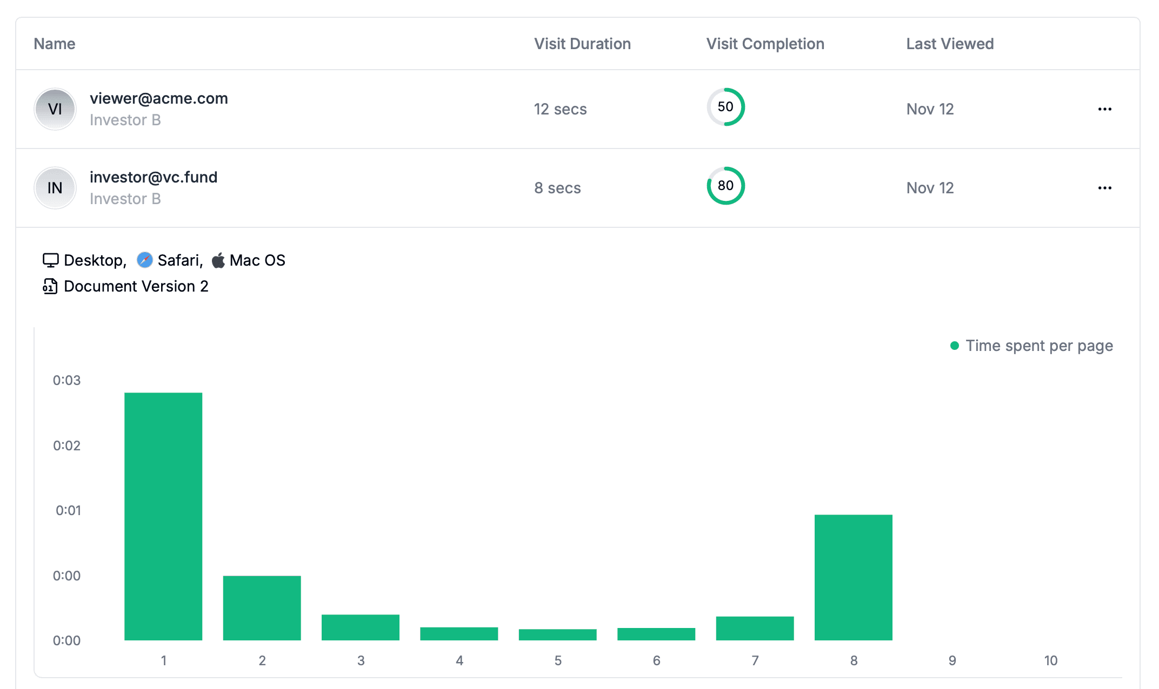Click the Document Version file icon
This screenshot has width=1159, height=689.
pyautogui.click(x=50, y=286)
